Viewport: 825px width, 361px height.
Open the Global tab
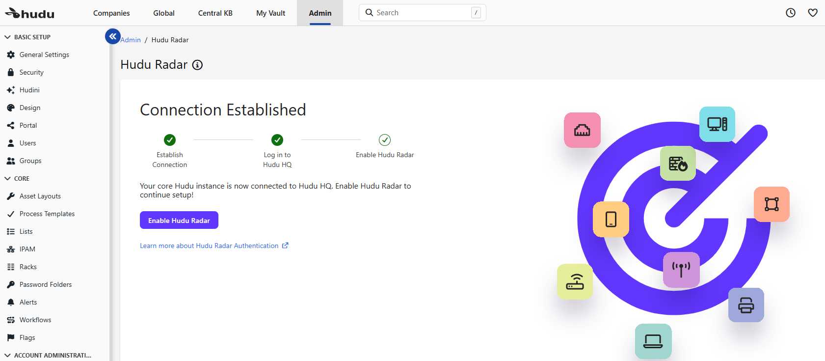(x=164, y=13)
